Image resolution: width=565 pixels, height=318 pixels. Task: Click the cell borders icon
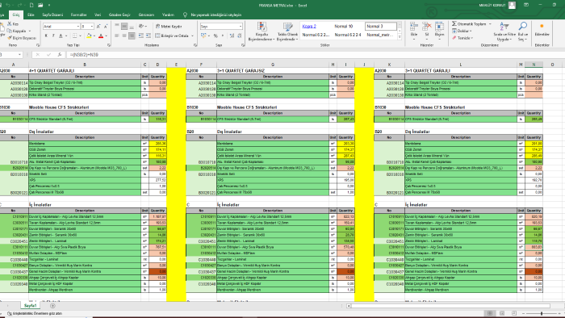pos(74,36)
